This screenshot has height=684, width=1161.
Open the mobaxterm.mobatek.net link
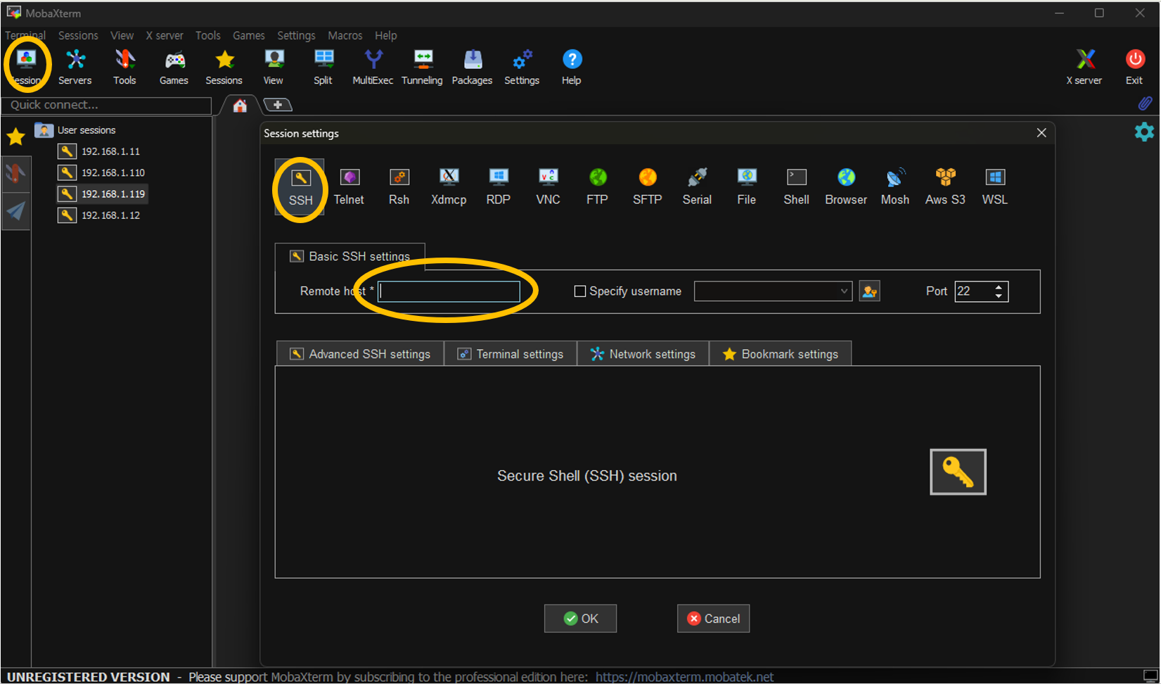click(x=685, y=677)
